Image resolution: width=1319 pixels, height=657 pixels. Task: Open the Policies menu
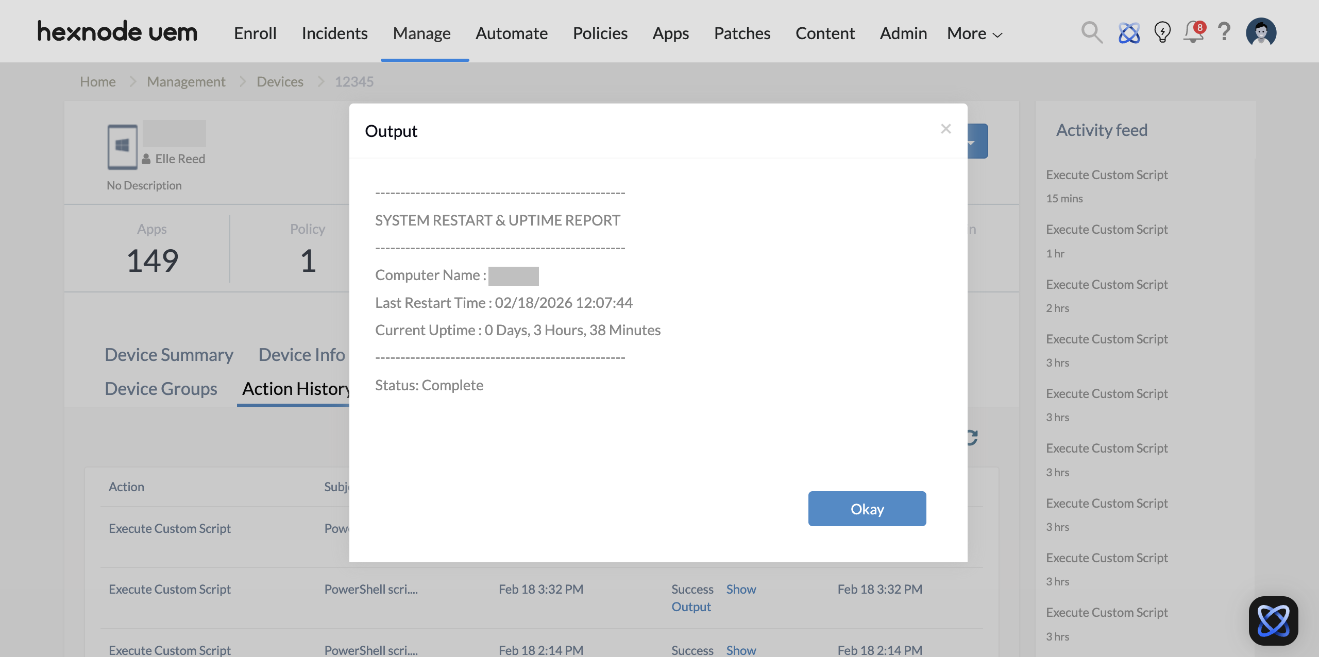click(x=600, y=33)
